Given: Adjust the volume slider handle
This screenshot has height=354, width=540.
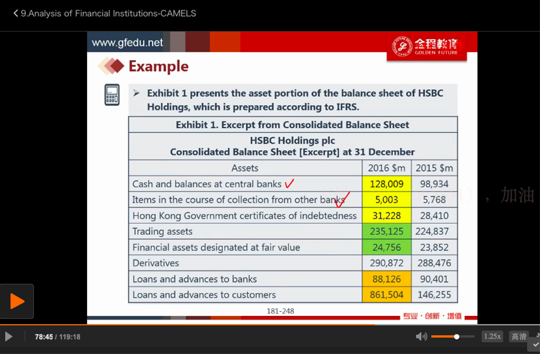Looking at the screenshot, I should [x=457, y=336].
